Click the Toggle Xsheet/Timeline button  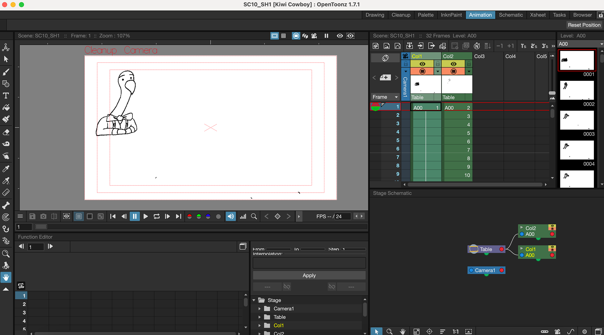pyautogui.click(x=385, y=58)
